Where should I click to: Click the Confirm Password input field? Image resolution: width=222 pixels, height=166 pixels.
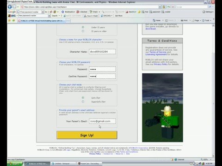pos(102,76)
